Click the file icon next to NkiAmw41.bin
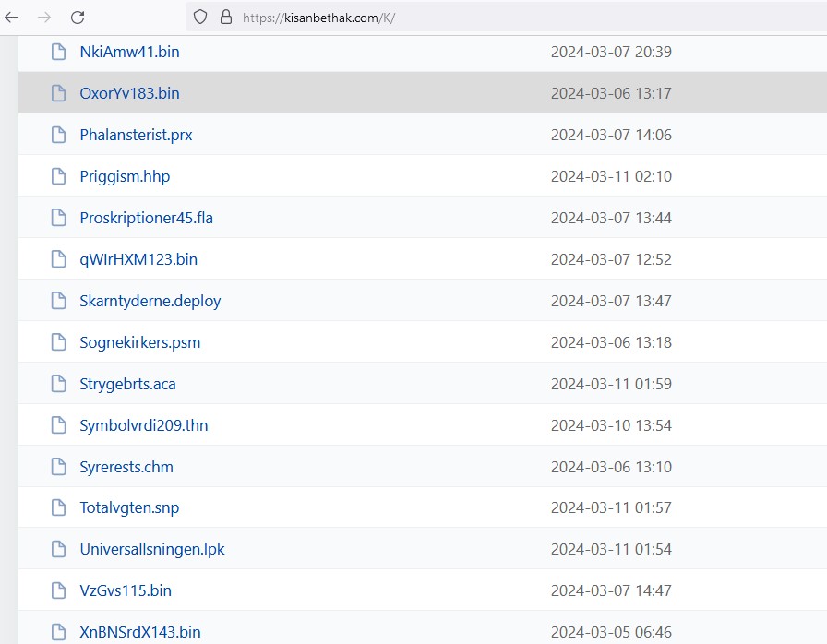 [58, 52]
